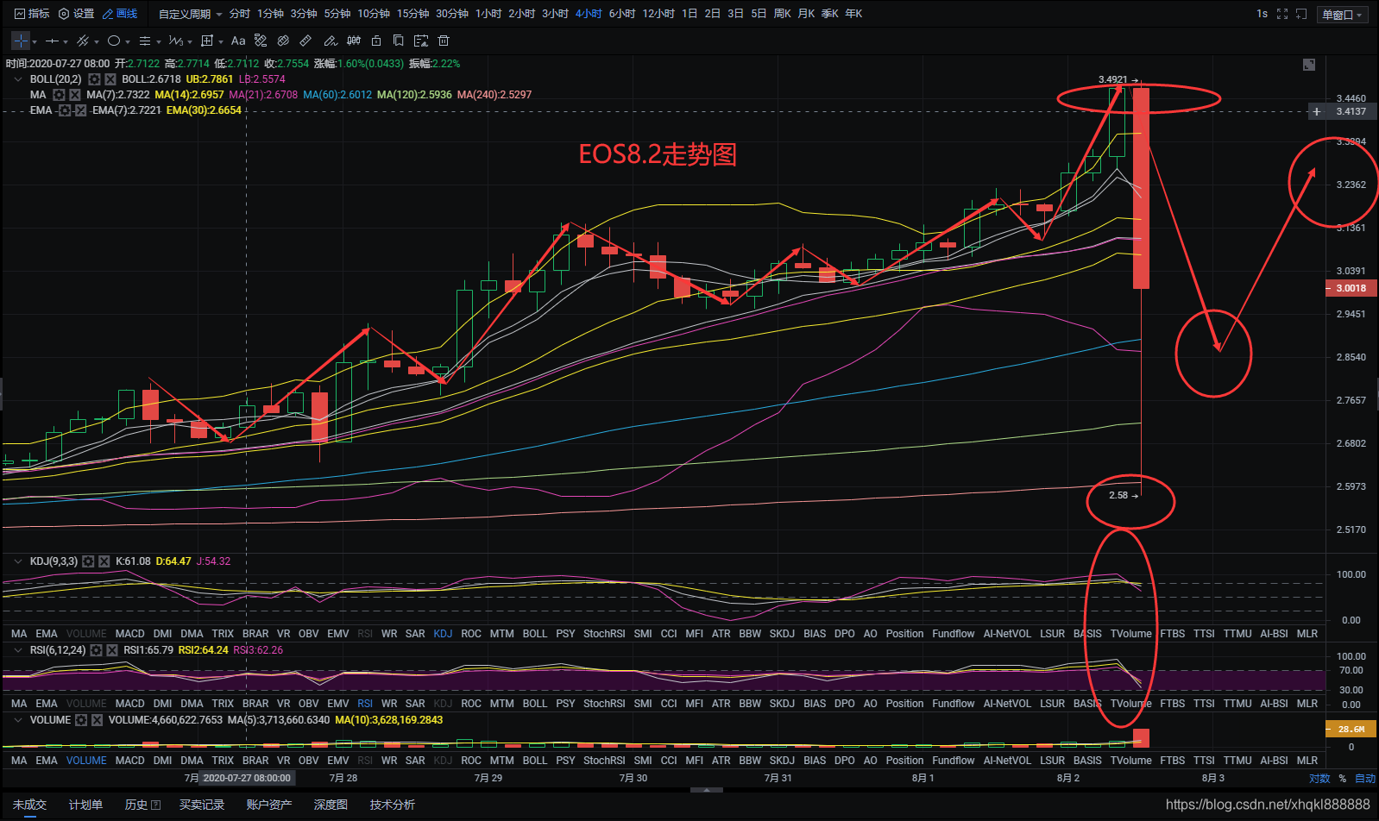Switch to the 周K weekly chart

[x=782, y=14]
